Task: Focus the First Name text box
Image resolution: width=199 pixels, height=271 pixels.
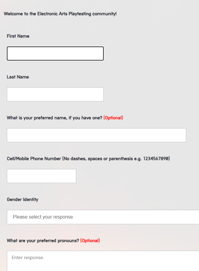Action: (x=55, y=53)
